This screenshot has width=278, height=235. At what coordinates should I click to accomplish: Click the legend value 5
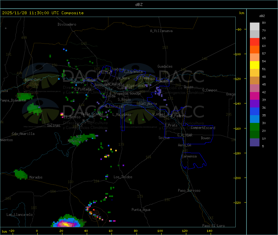[x=263, y=146]
